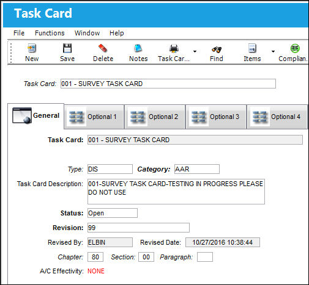309x285 pixels.
Task: Expand the Items dropdown arrow
Action: coord(273,51)
